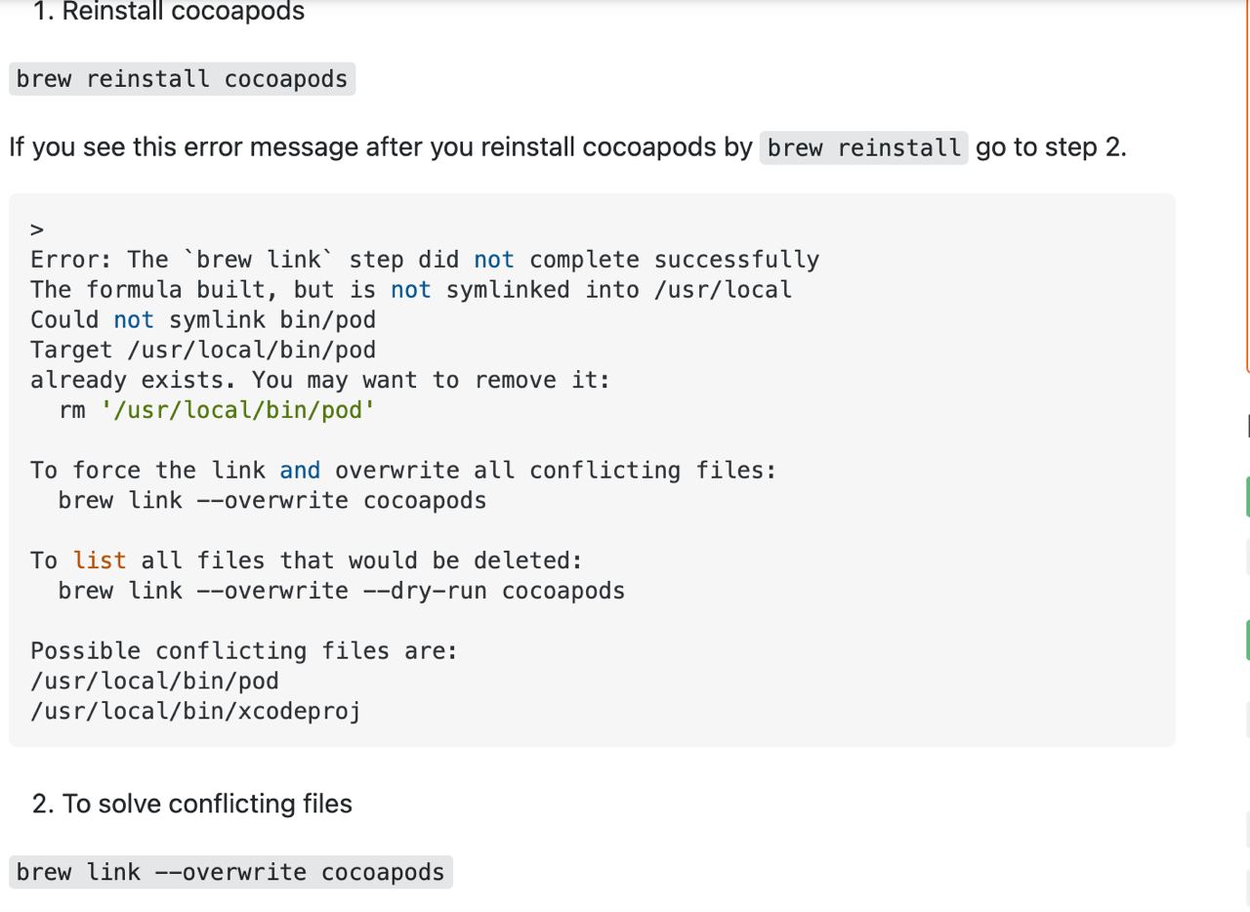Click the green '/usr/local/bin/pod' string
Viewport: 1250px width, 912px height.
coord(237,410)
